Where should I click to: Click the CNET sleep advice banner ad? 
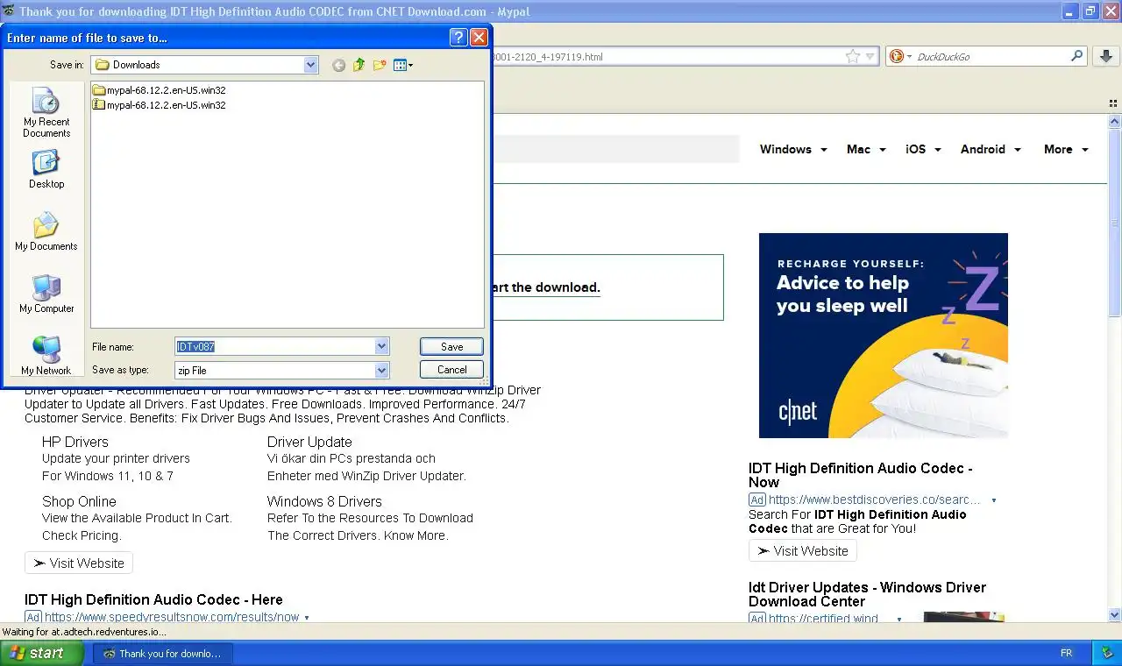[x=884, y=336]
